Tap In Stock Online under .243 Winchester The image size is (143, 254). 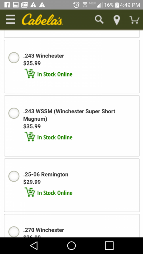pyautogui.click(x=55, y=74)
